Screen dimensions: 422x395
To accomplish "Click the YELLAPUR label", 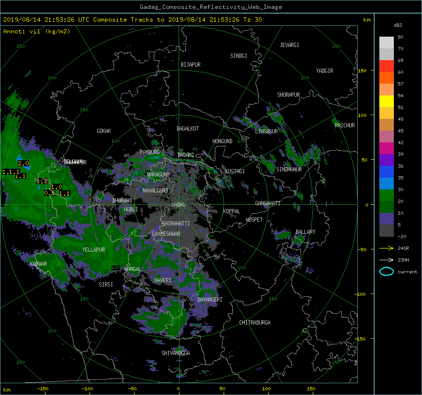I will (x=93, y=250).
